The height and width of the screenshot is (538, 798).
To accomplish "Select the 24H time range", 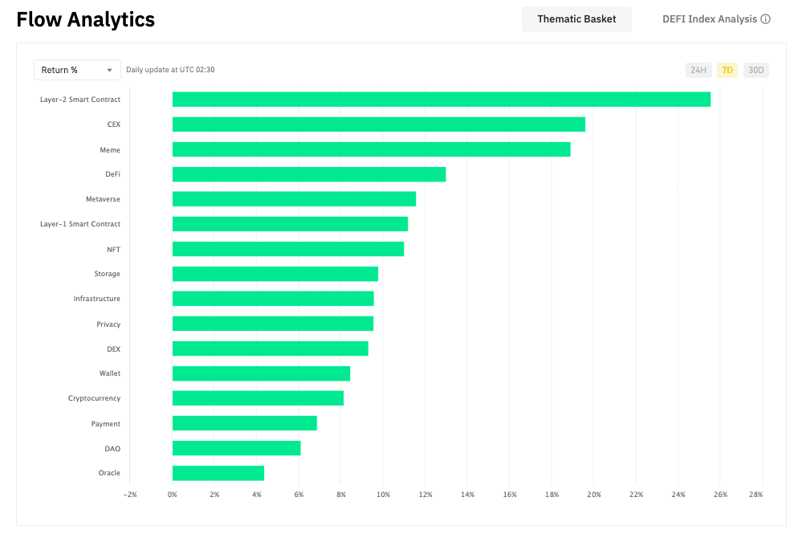I will (x=698, y=70).
